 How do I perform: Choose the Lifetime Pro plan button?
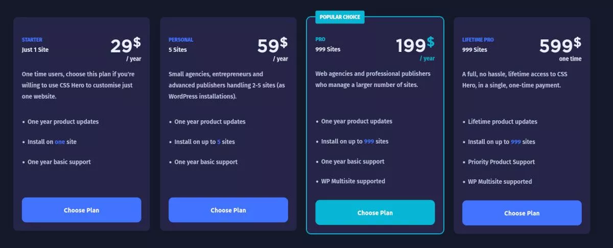[x=522, y=213]
